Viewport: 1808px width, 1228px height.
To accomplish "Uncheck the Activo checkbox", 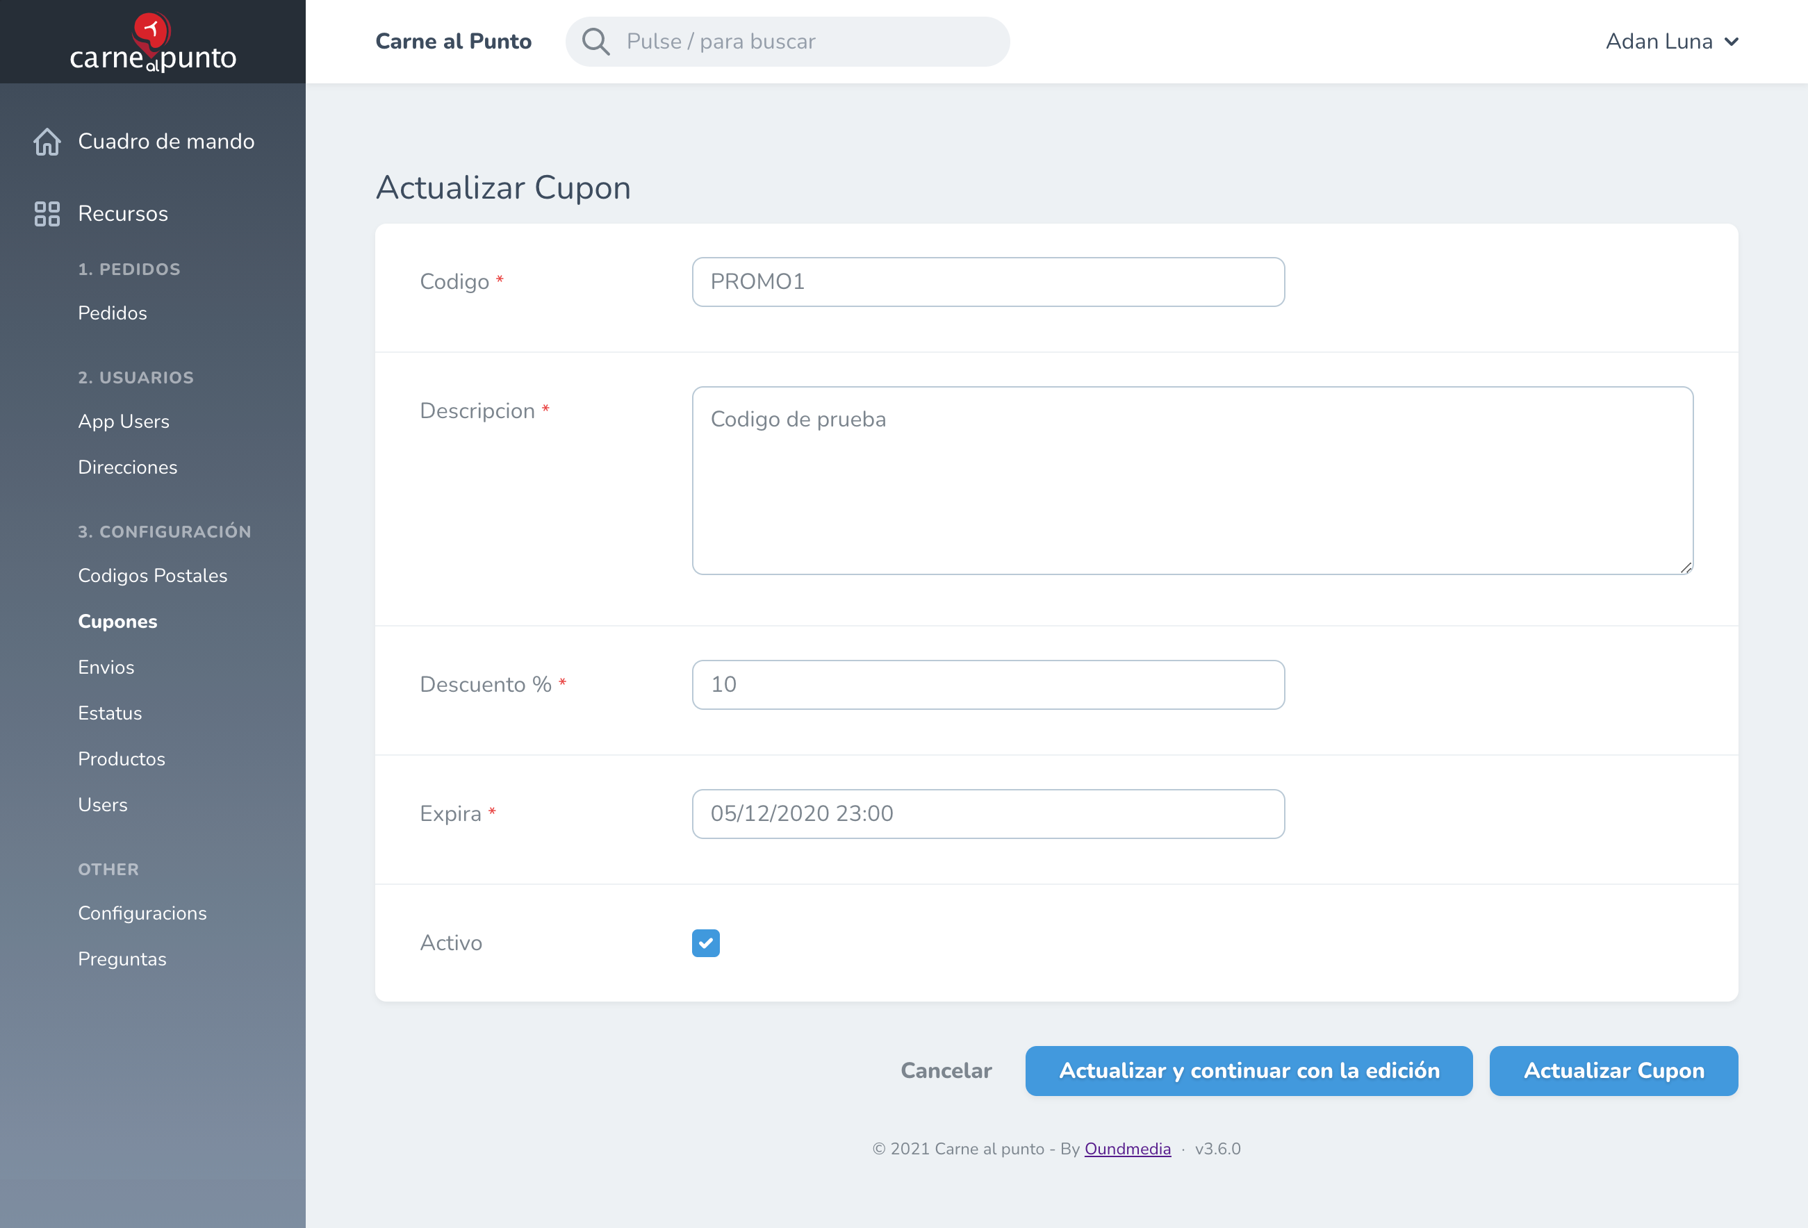I will pos(705,943).
